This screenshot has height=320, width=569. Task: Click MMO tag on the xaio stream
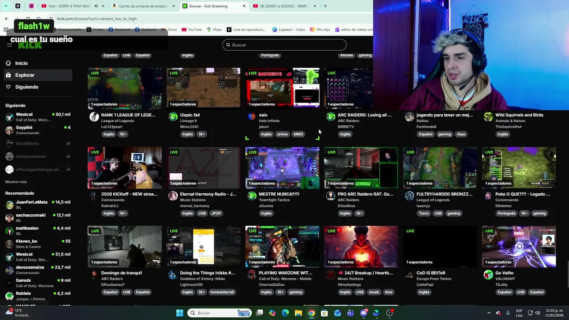click(298, 134)
